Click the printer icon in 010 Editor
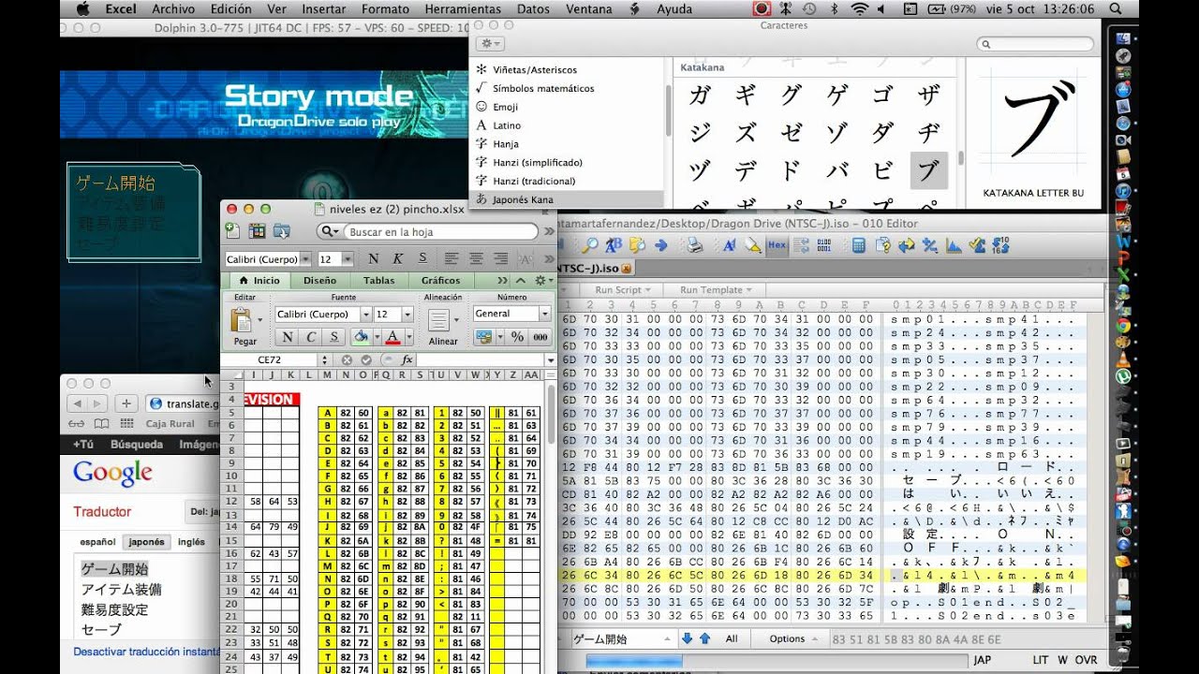Screen dimensions: 1199x674 (694, 245)
